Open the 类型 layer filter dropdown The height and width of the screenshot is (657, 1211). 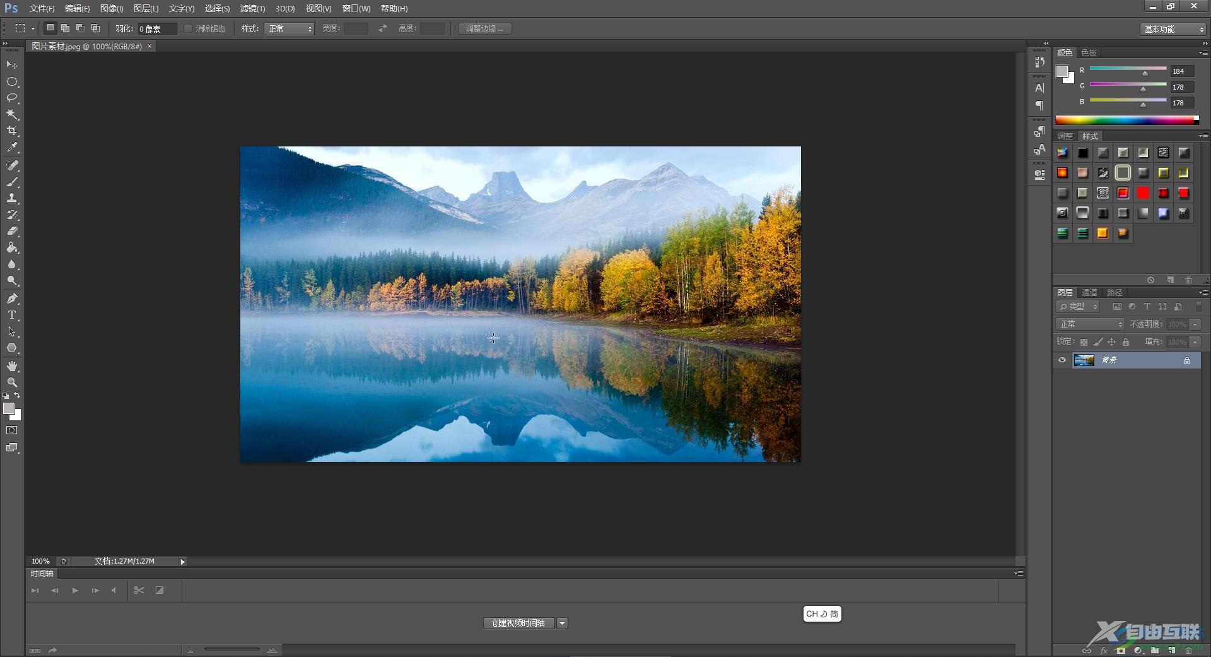pos(1078,307)
